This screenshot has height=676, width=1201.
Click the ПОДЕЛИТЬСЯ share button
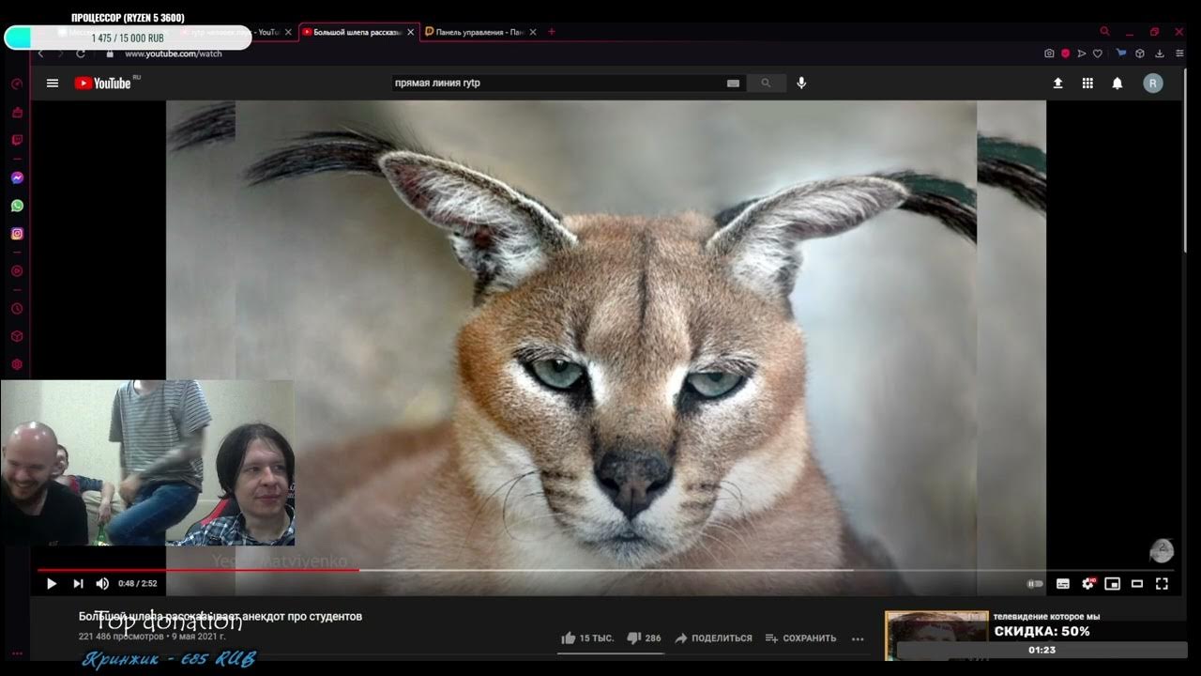point(713,638)
